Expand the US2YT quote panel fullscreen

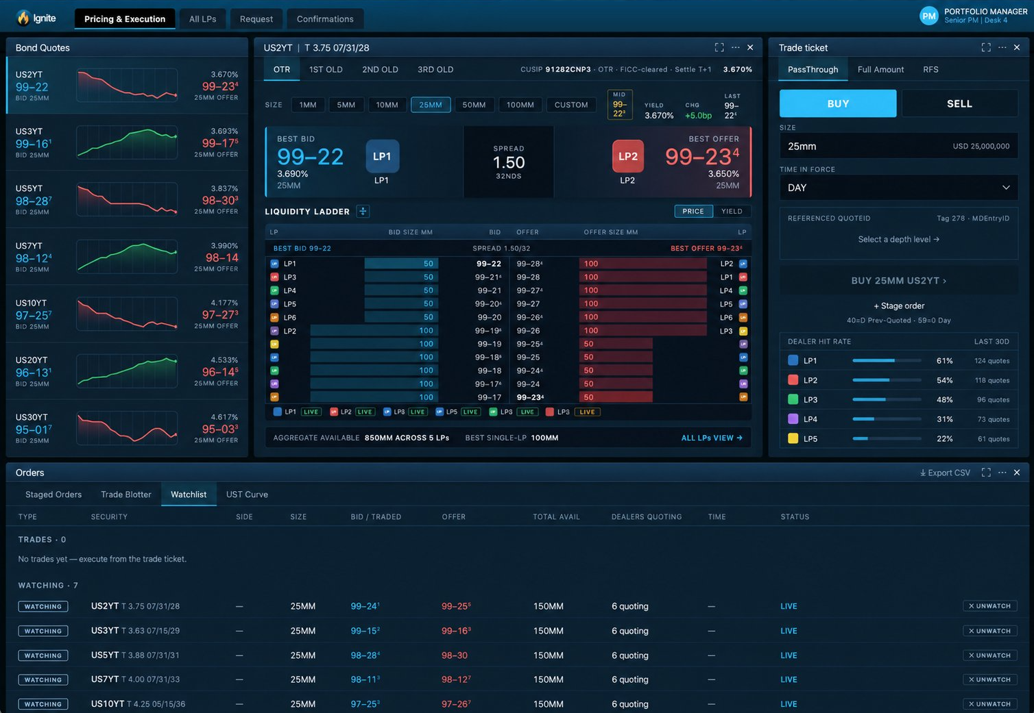click(719, 47)
